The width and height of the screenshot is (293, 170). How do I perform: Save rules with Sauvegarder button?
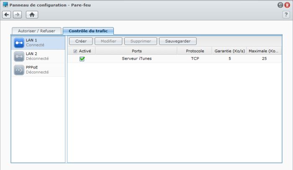178,41
